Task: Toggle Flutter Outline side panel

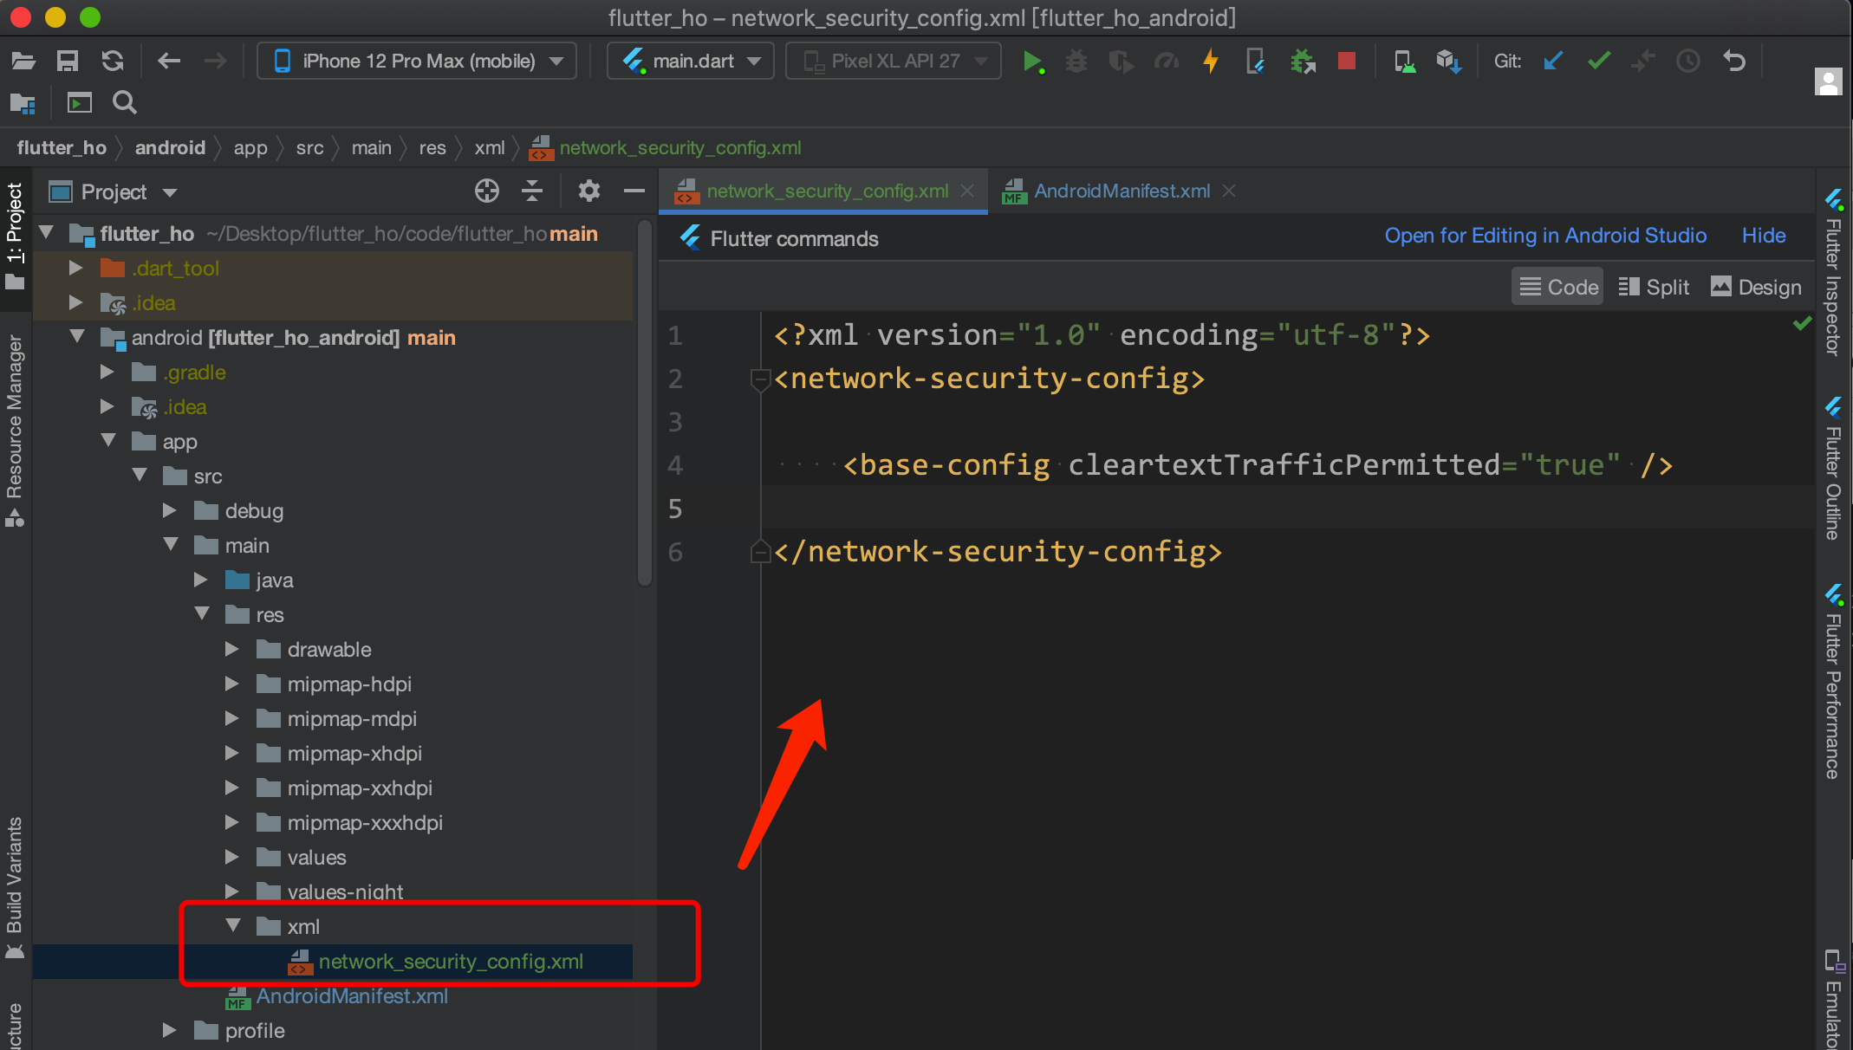Action: [x=1834, y=468]
